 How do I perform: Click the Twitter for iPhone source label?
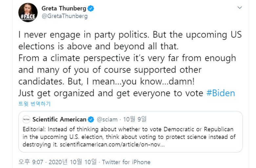[x=126, y=162]
